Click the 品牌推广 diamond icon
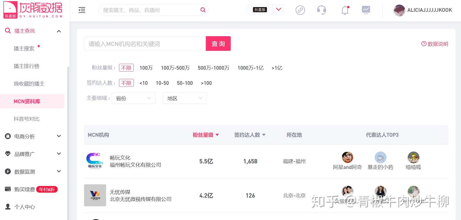The width and height of the screenshot is (461, 220). (x=8, y=154)
